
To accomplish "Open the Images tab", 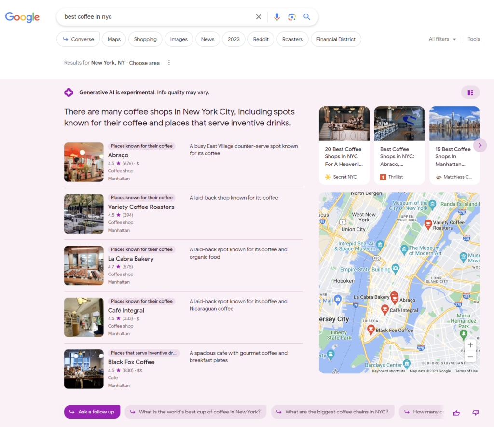I will tap(178, 39).
